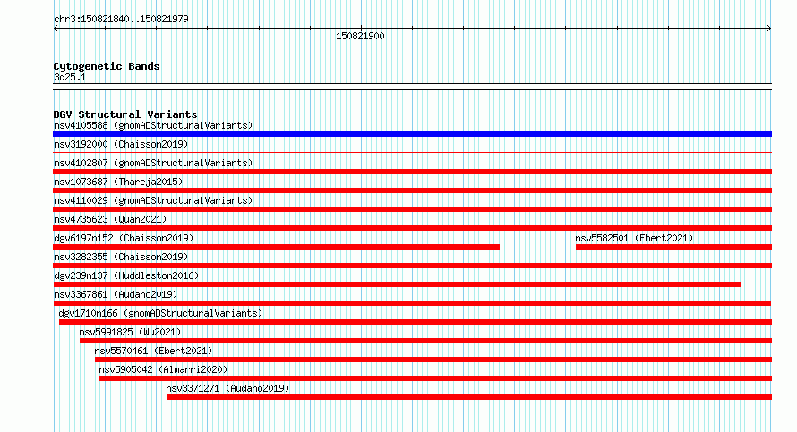Click right arrow end of ruler
The image size is (797, 432).
(x=768, y=29)
